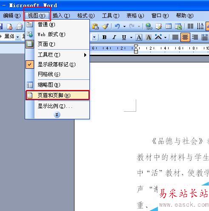Toggle Center alignment

pos(185,37)
